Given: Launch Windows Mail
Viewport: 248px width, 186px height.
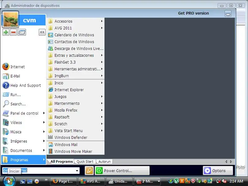Looking at the screenshot, I should (75, 144).
